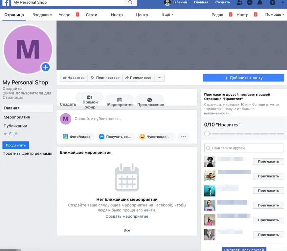Open more post options ellipsis
The width and height of the screenshot is (287, 251).
pyautogui.click(x=184, y=137)
